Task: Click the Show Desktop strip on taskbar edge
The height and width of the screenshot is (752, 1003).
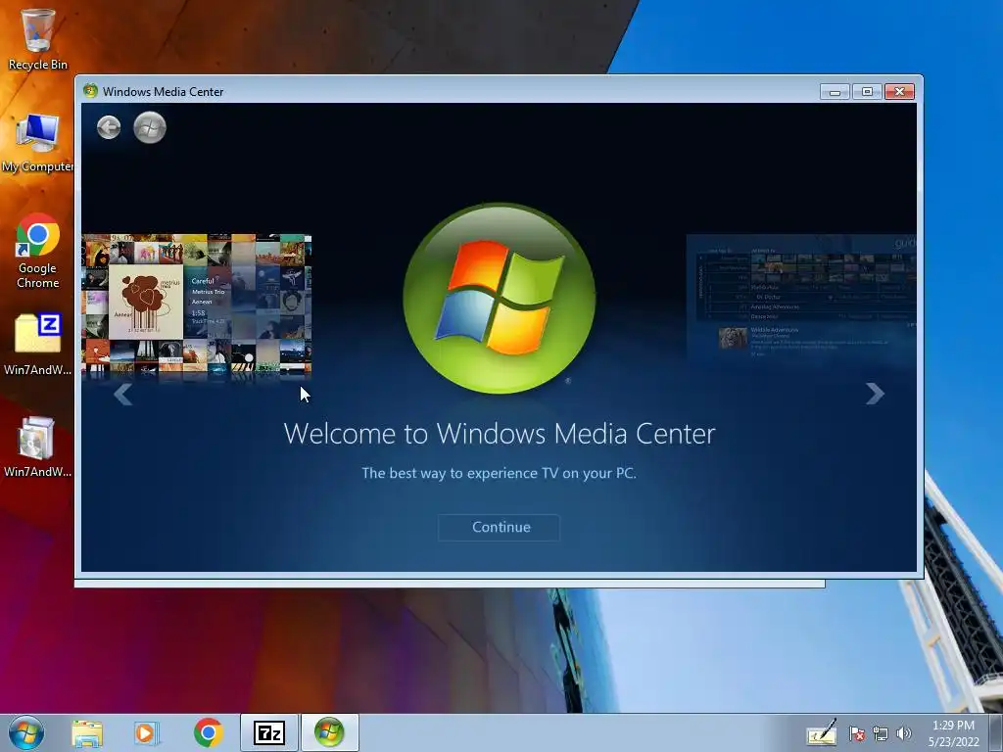Action: (x=996, y=733)
